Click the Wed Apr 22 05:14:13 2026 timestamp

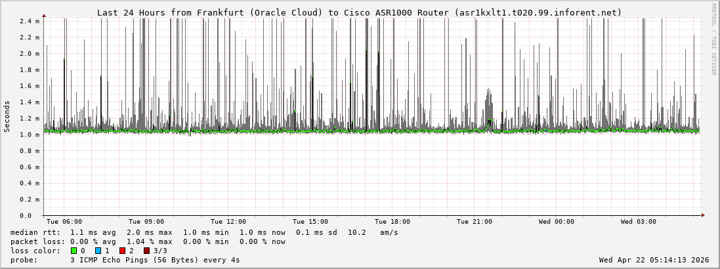click(654, 260)
